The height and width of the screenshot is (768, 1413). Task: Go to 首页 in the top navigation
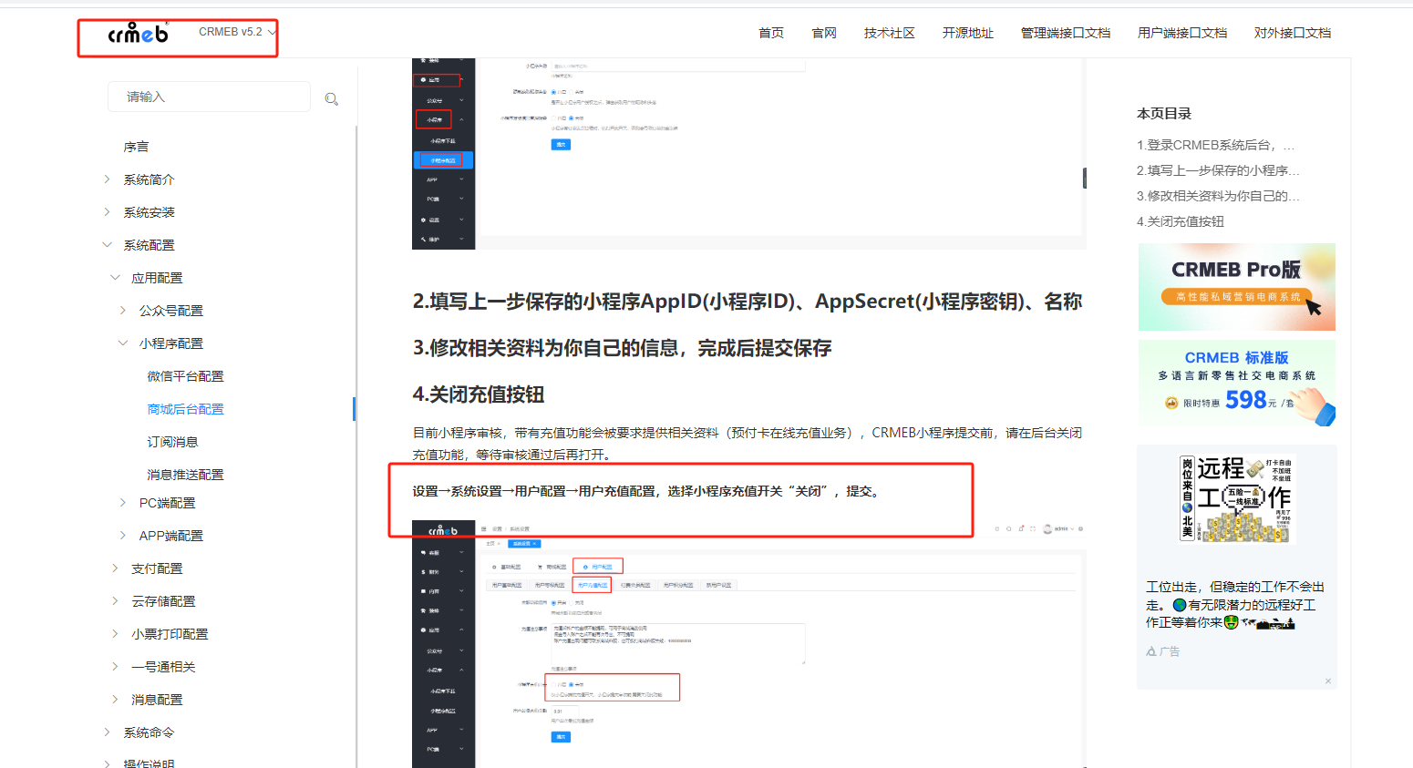pos(771,33)
